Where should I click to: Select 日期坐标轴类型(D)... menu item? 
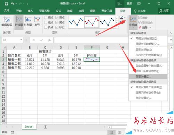pos(148,44)
